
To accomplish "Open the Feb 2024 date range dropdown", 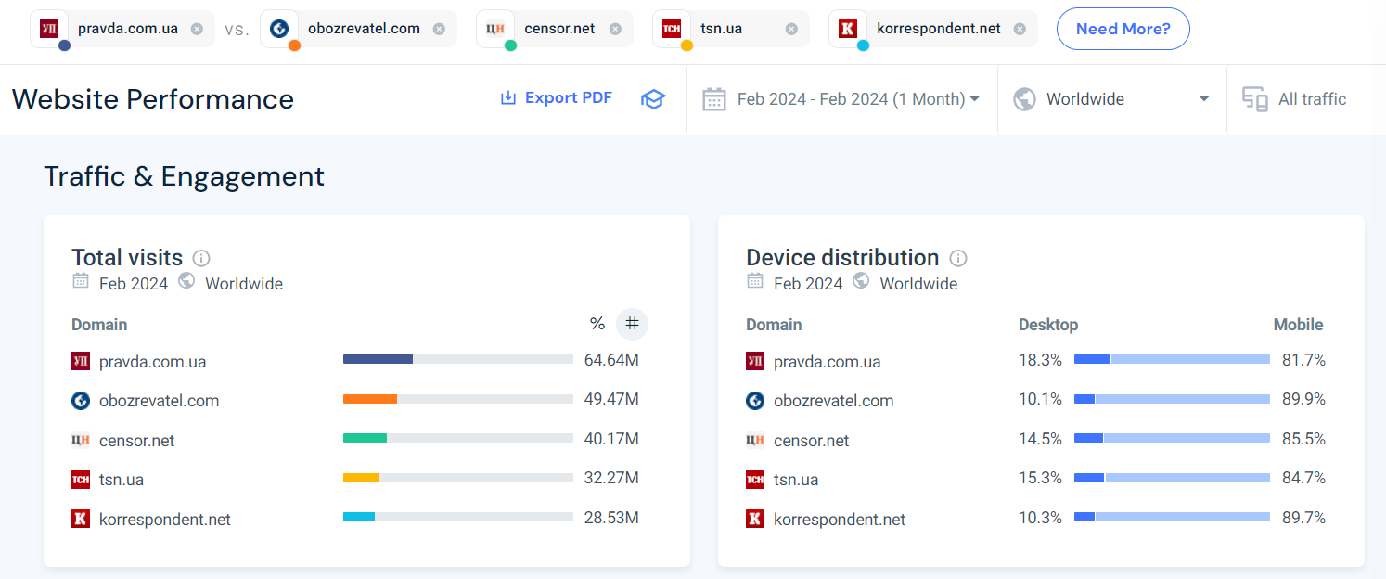I will point(842,99).
